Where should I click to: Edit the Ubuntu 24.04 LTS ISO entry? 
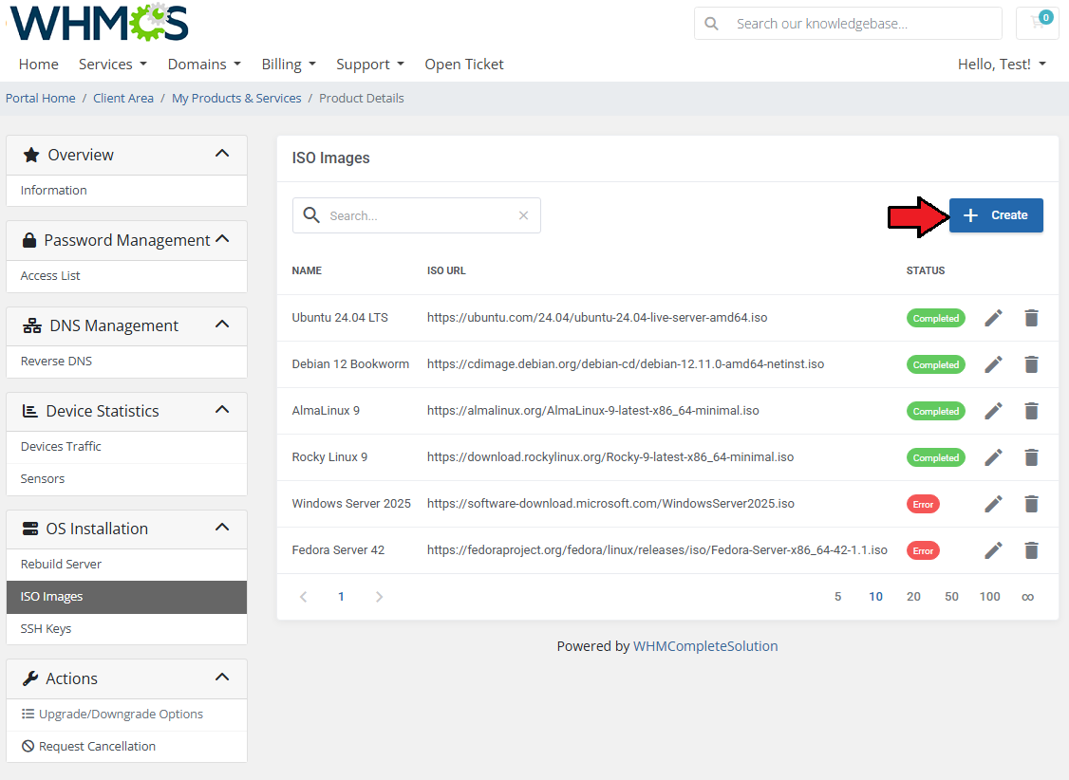[x=993, y=318]
